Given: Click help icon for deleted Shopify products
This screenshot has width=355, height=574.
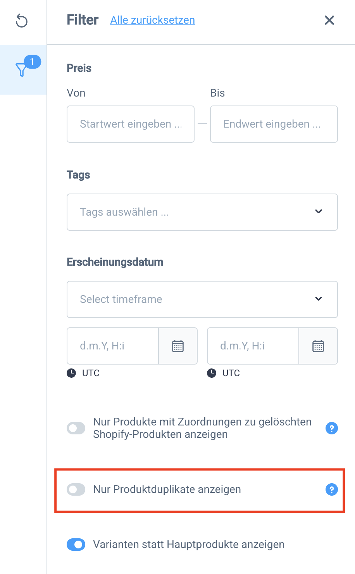Looking at the screenshot, I should (331, 428).
